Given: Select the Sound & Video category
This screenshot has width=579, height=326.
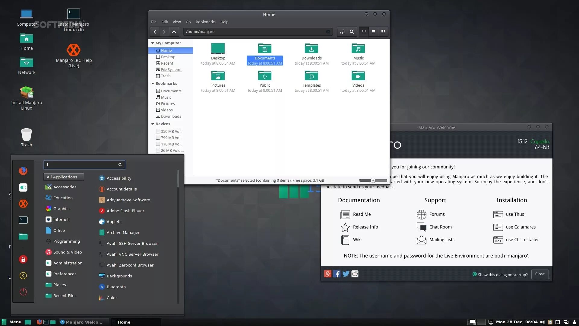Looking at the screenshot, I should point(67,252).
